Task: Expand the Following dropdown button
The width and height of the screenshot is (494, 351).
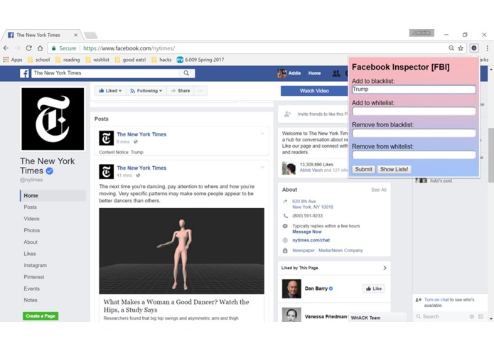Action: point(146,91)
